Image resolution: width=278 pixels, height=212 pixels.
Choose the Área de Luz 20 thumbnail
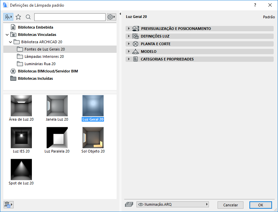(x=21, y=106)
